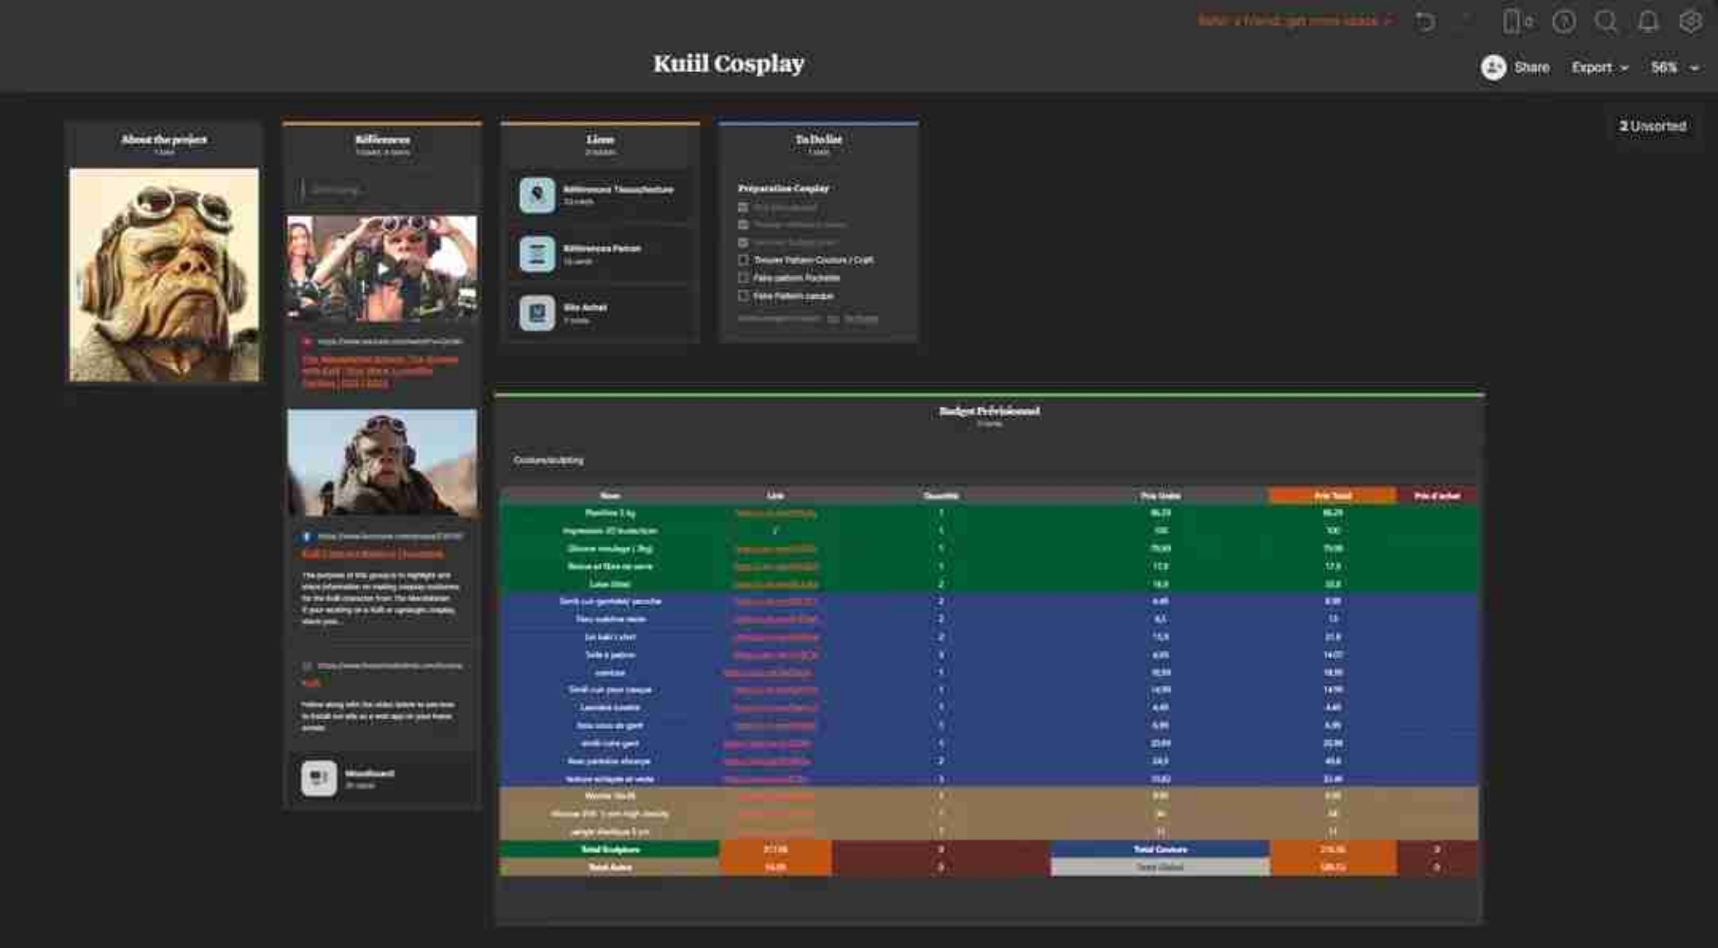Image resolution: width=1718 pixels, height=948 pixels.
Task: Check the 'Faire pattern Pochette' checkbox
Action: (743, 278)
